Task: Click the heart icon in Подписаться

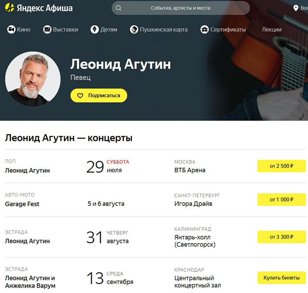Action: pyautogui.click(x=80, y=96)
